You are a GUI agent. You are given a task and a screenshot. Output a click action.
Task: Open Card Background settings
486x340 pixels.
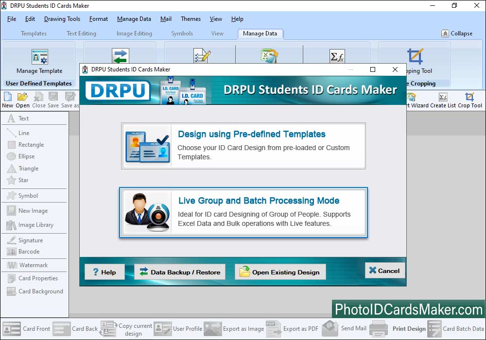click(x=35, y=291)
